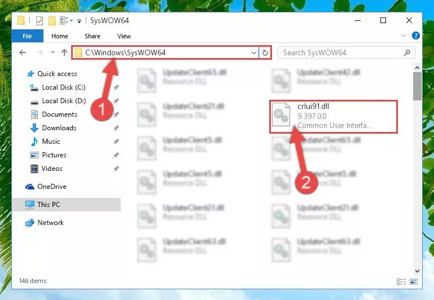Click the pin icon next to Local Disk (C:)
The height and width of the screenshot is (300, 434).
(116, 87)
